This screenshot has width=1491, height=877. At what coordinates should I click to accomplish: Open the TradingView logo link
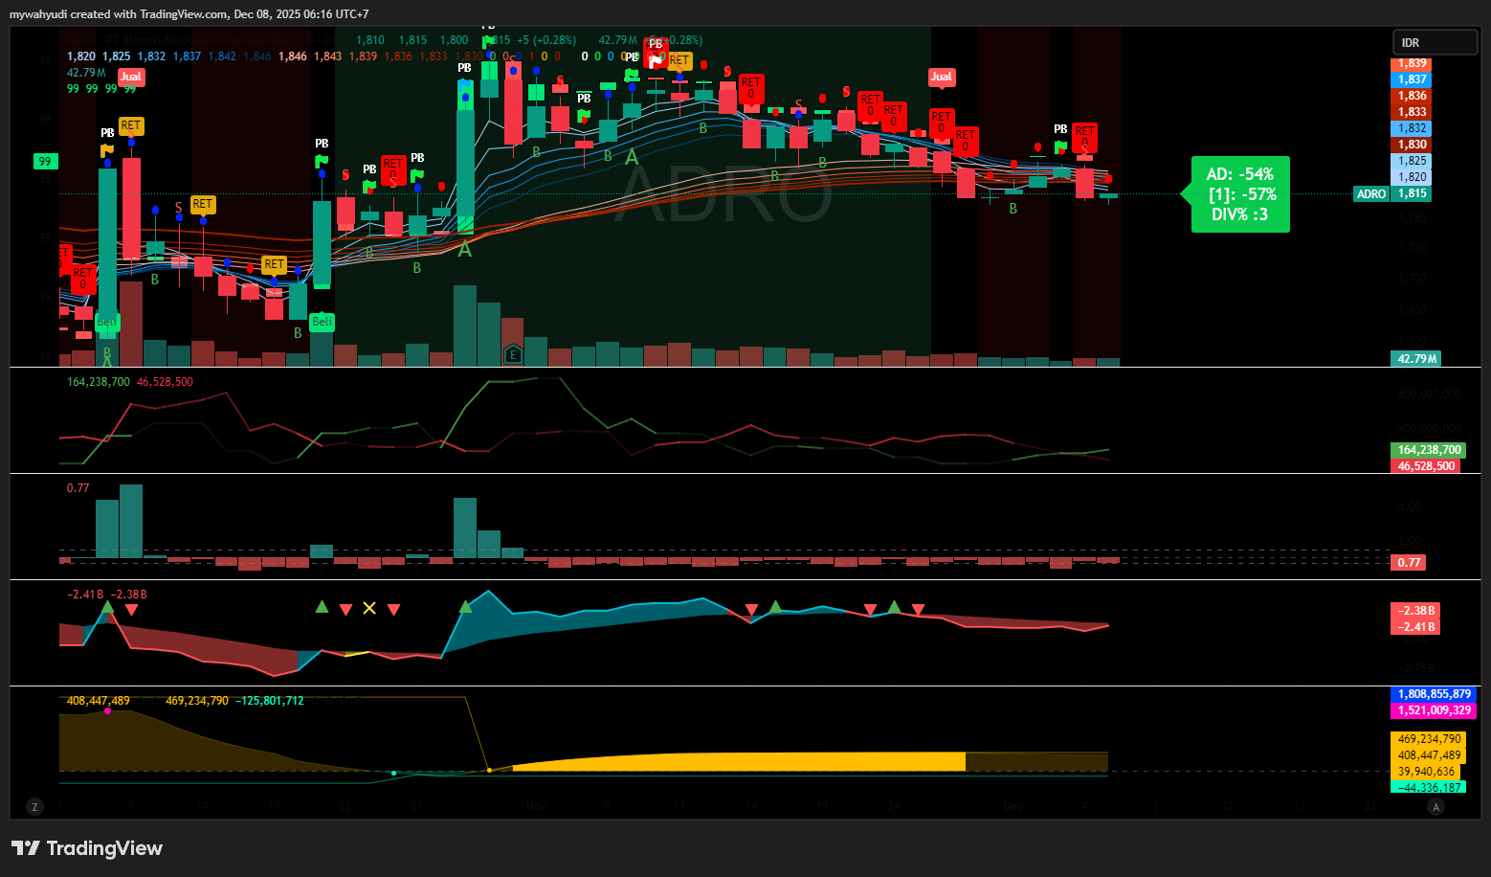87,848
